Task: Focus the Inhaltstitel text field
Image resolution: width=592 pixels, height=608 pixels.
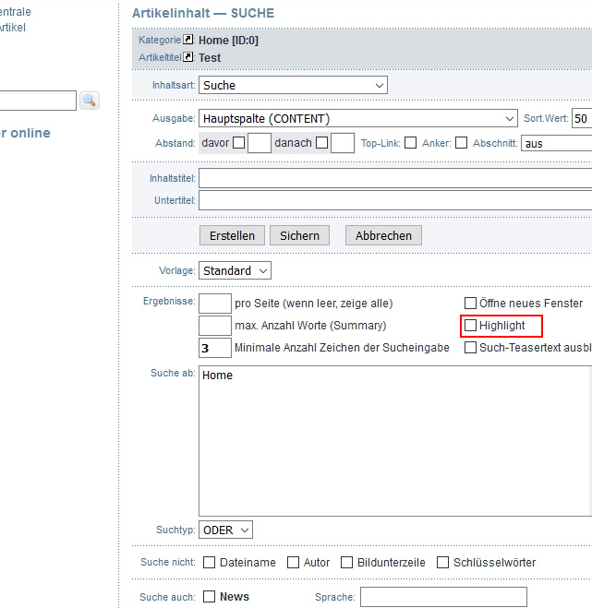Action: point(394,177)
